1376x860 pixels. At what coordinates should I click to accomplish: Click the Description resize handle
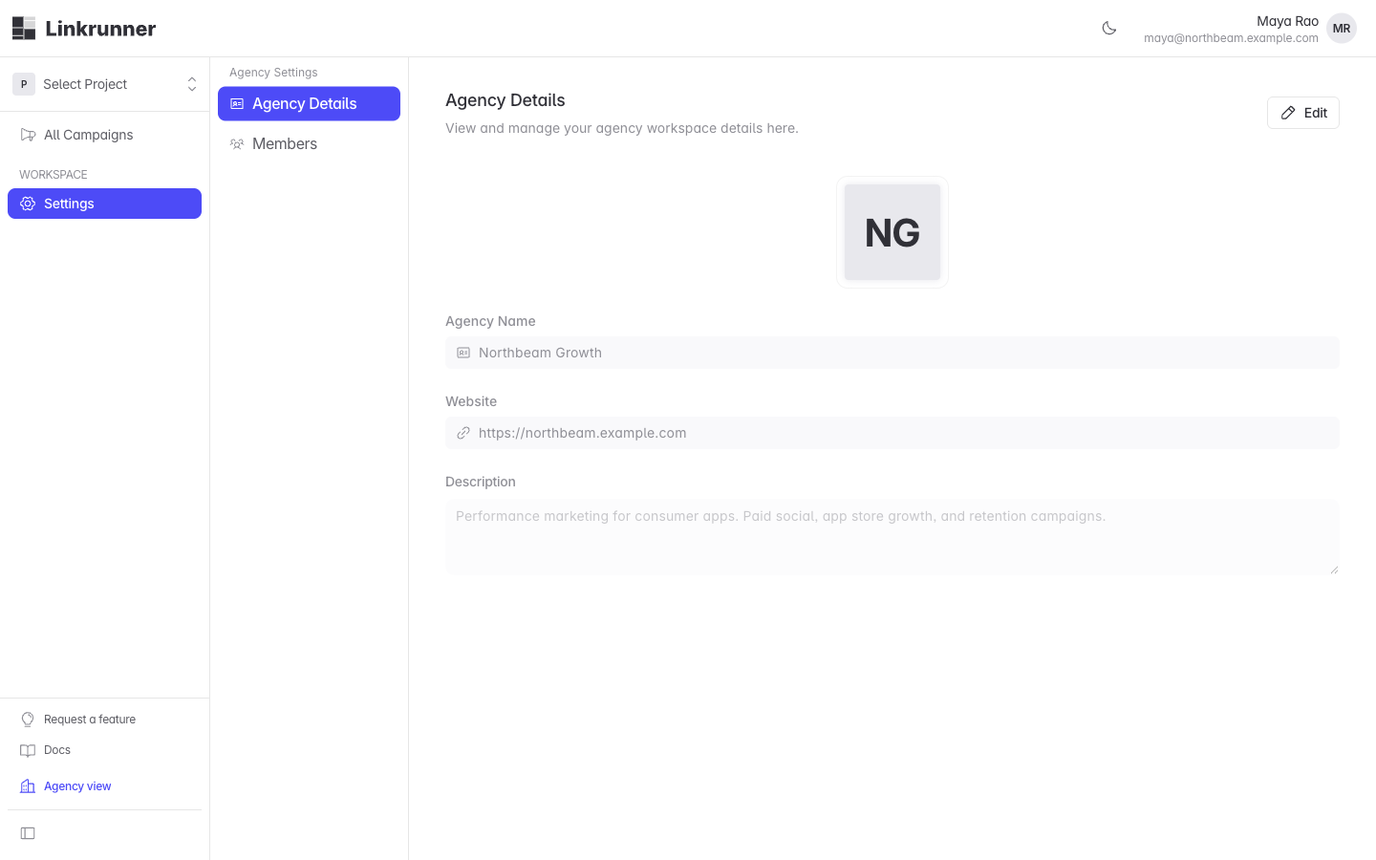[x=1334, y=570]
